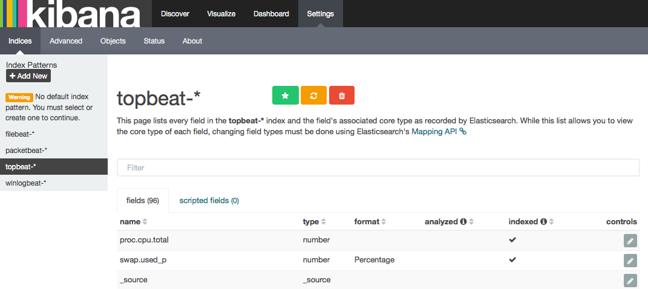Go to the Objects settings tab
This screenshot has width=648, height=289.
(x=113, y=41)
